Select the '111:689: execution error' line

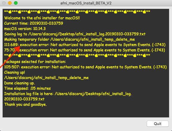coord(85,45)
